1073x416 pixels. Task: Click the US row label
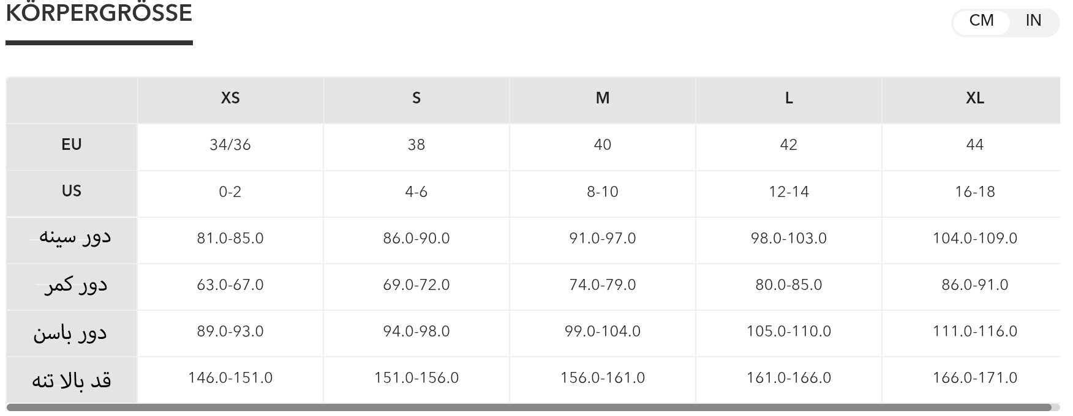[72, 191]
